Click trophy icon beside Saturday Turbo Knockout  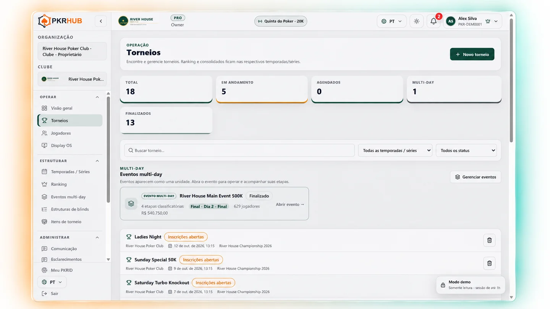point(129,283)
